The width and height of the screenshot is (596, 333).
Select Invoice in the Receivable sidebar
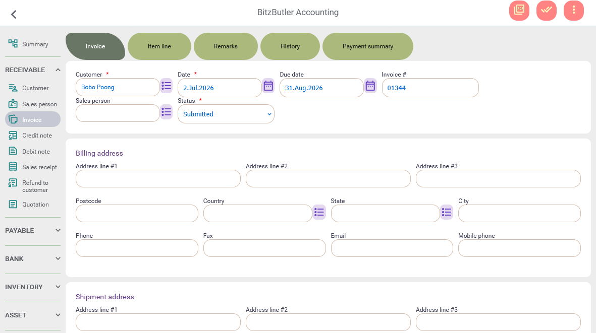coord(33,119)
